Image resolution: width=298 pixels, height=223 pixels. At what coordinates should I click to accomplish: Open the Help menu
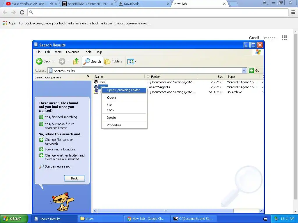click(x=99, y=52)
